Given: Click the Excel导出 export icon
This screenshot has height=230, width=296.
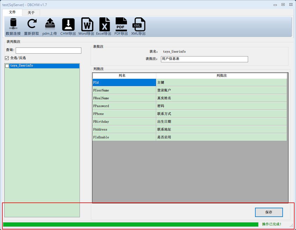Looking at the screenshot, I should click(x=103, y=26).
